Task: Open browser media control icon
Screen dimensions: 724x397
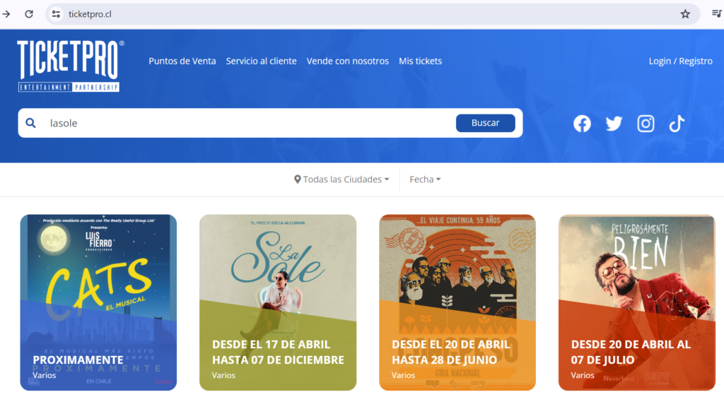Action: point(716,14)
